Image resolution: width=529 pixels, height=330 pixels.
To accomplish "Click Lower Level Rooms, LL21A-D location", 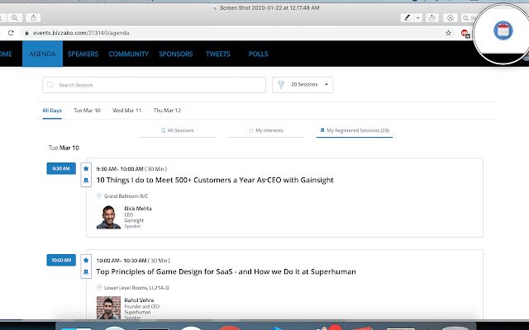I will click(136, 288).
